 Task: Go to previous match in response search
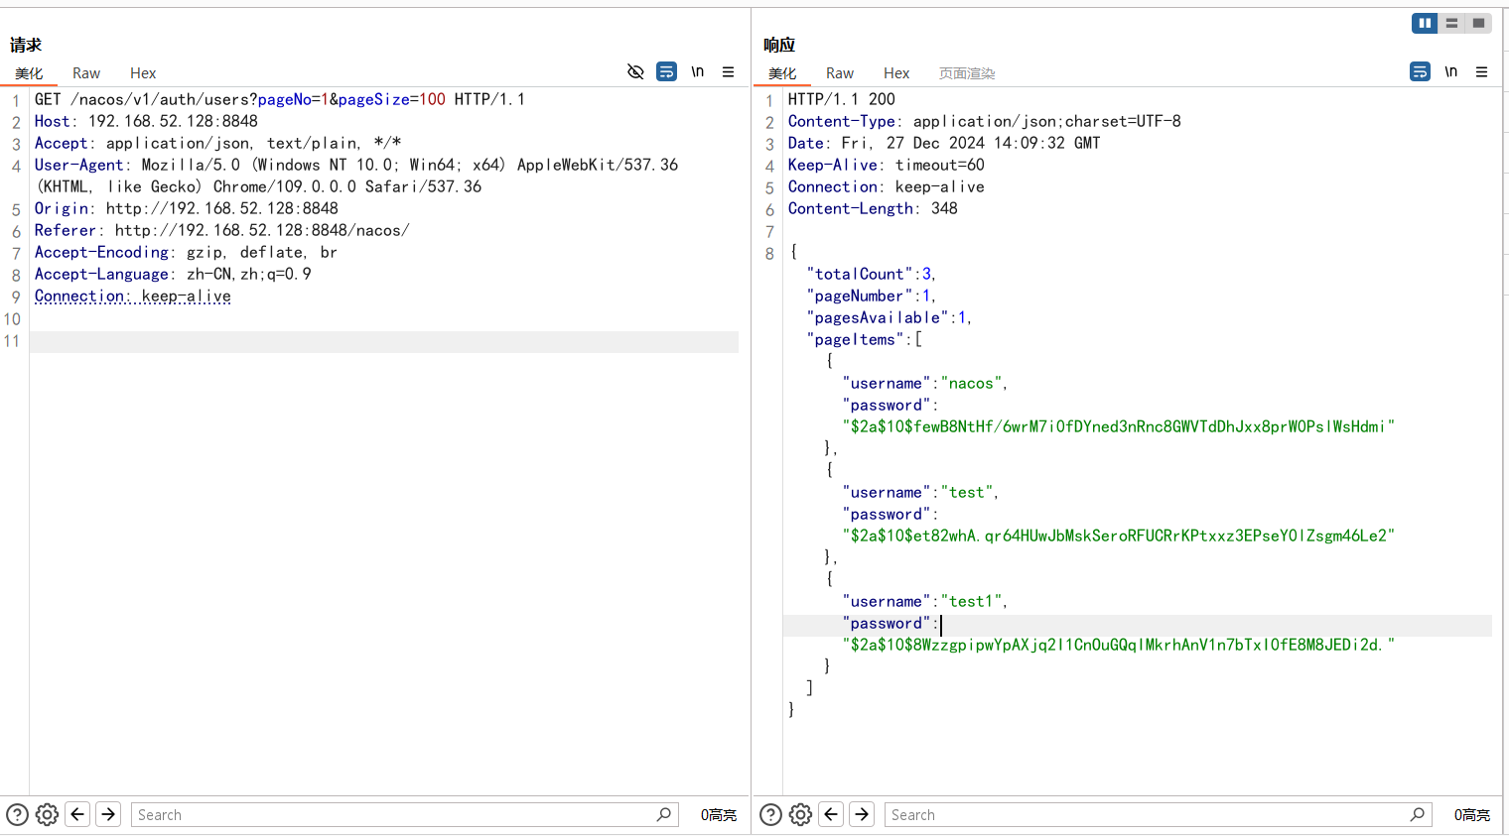point(832,814)
